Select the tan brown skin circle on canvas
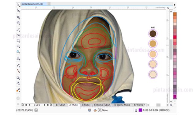193x116 pixels. (x=153, y=44)
